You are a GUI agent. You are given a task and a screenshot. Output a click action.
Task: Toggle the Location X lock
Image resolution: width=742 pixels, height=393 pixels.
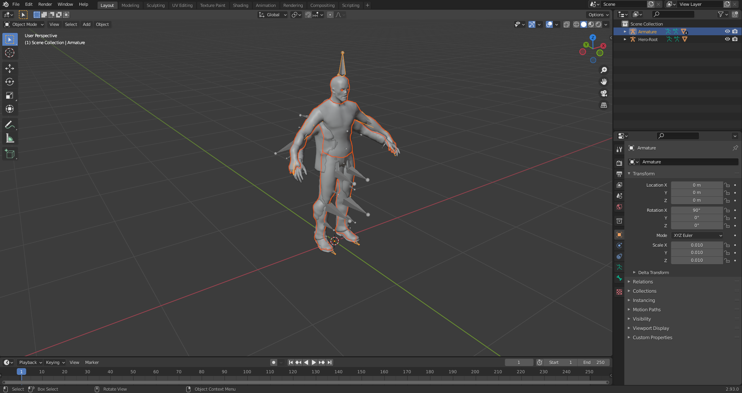pos(727,185)
